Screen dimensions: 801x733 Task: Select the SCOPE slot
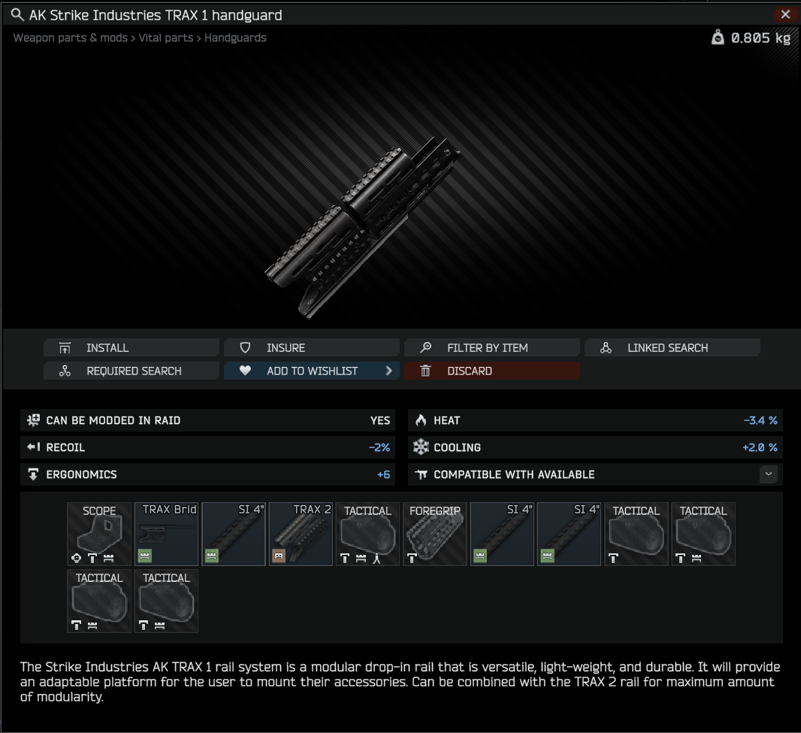click(x=99, y=534)
